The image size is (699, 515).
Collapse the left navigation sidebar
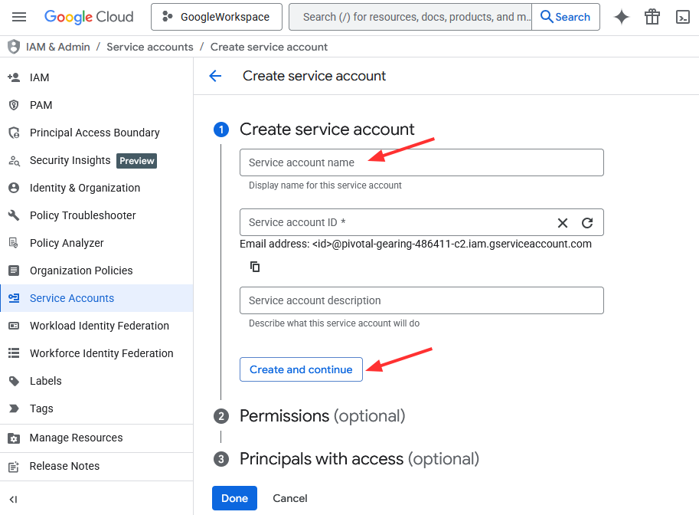(13, 500)
